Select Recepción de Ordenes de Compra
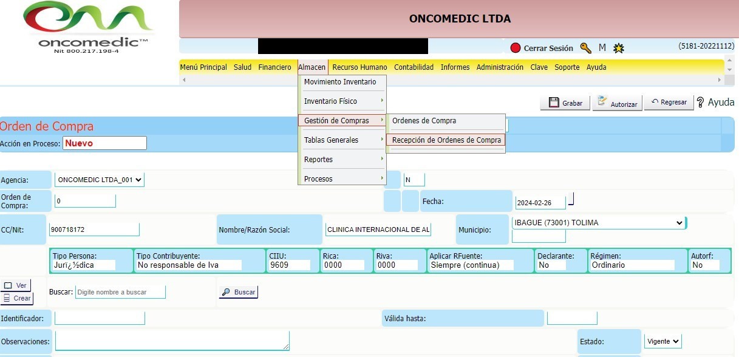The height and width of the screenshot is (357, 739). (446, 140)
